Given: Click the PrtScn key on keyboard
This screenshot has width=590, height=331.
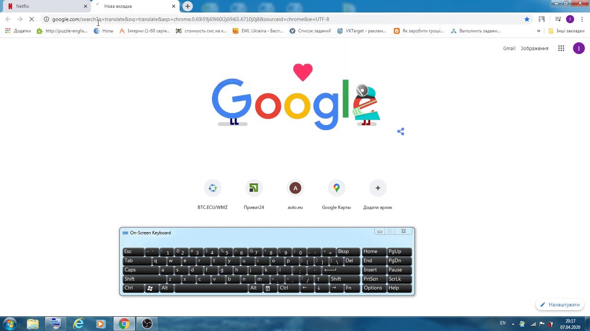Looking at the screenshot, I should (x=374, y=279).
